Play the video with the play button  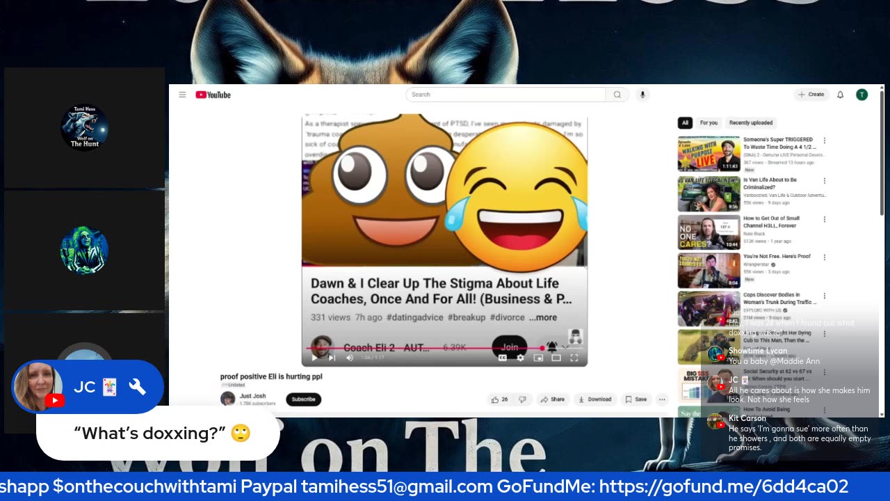[314, 358]
